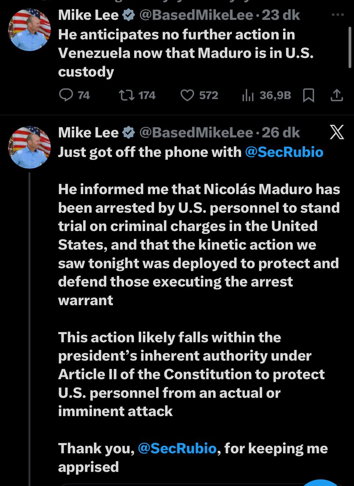Viewport: 354px width, 486px height.
Task: Click @BasedMikeLee handle on the 23 dk tweet
Action: (x=196, y=15)
